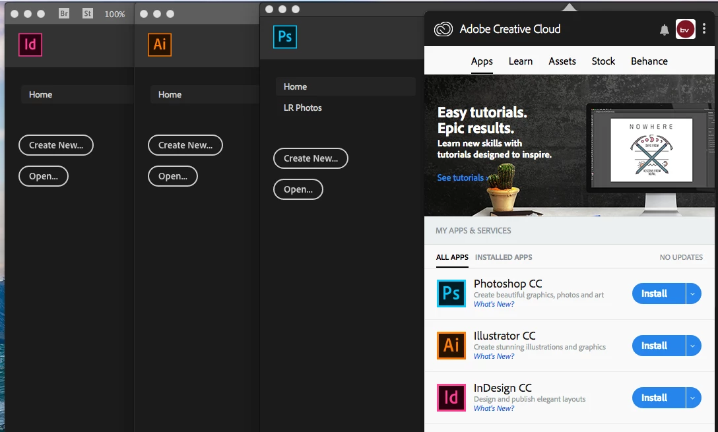Switch to the Behance tab
Viewport: 718px width, 432px height.
point(649,61)
